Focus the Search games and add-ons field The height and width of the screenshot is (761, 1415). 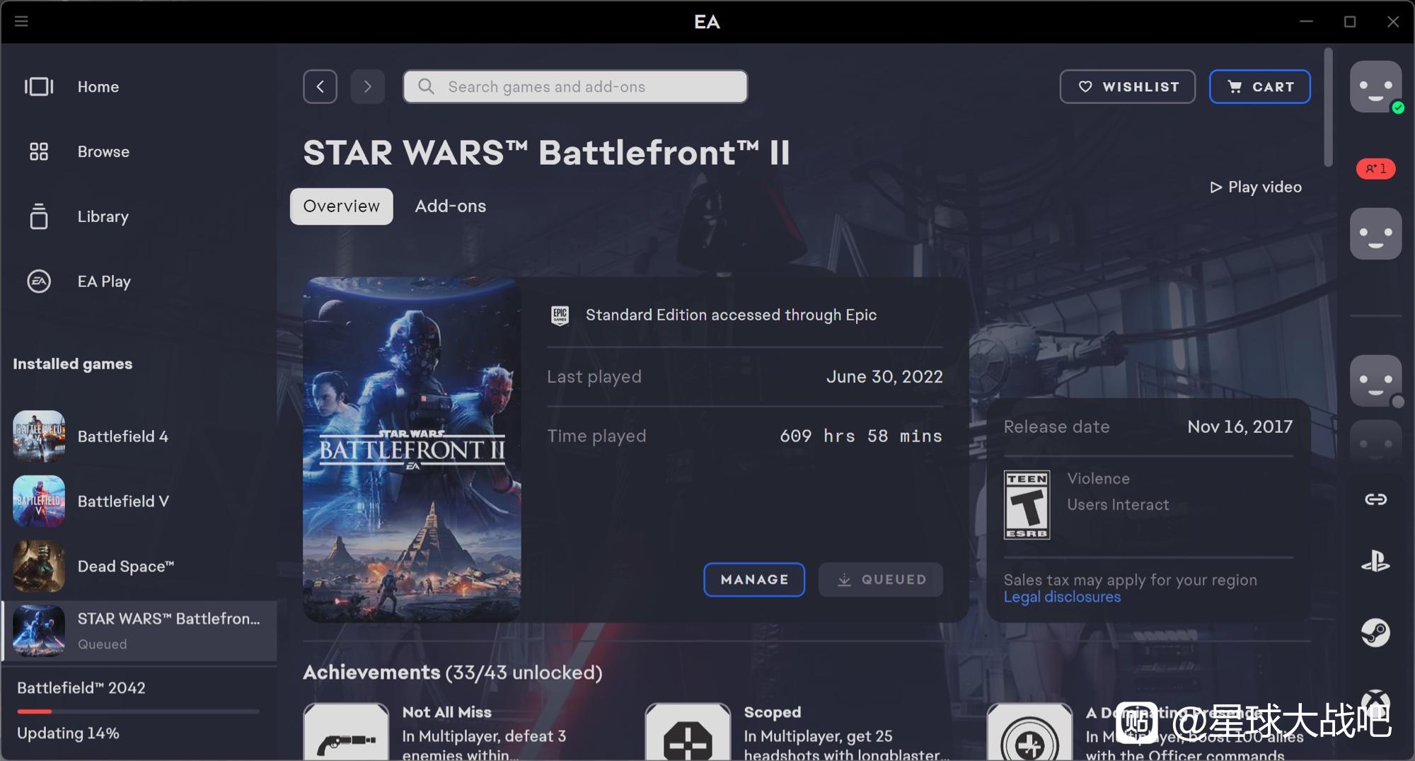575,86
